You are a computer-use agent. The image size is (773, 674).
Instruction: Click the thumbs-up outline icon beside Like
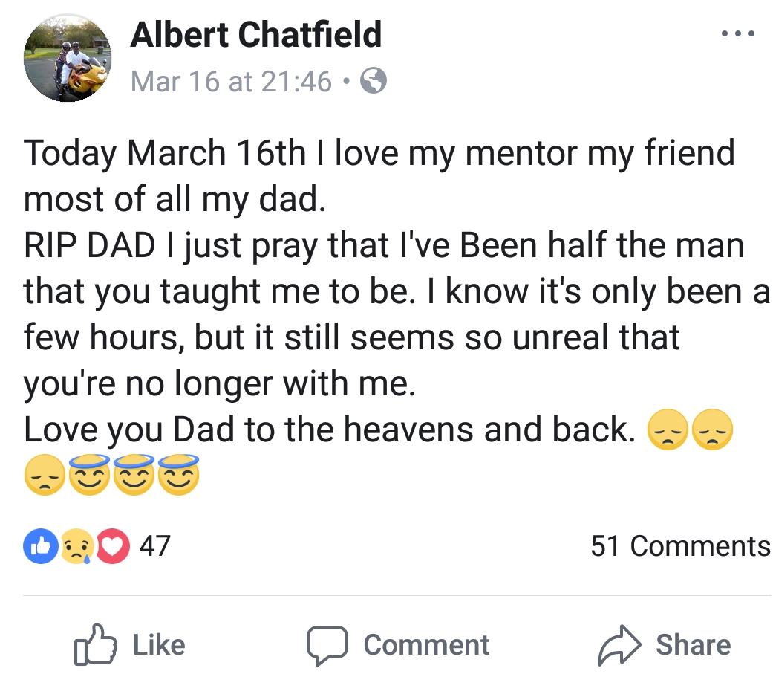click(x=98, y=644)
